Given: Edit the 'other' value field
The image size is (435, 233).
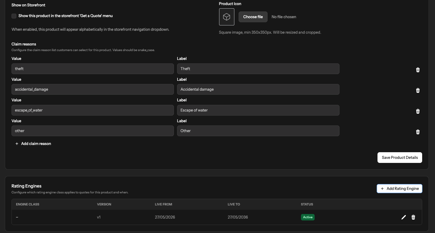Looking at the screenshot, I should [x=93, y=131].
